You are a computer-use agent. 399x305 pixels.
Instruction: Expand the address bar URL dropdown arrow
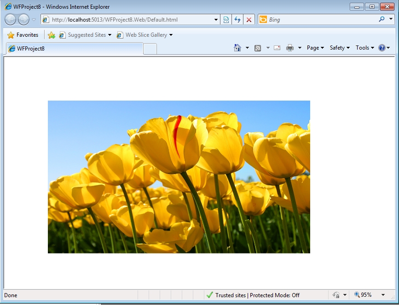pos(216,20)
